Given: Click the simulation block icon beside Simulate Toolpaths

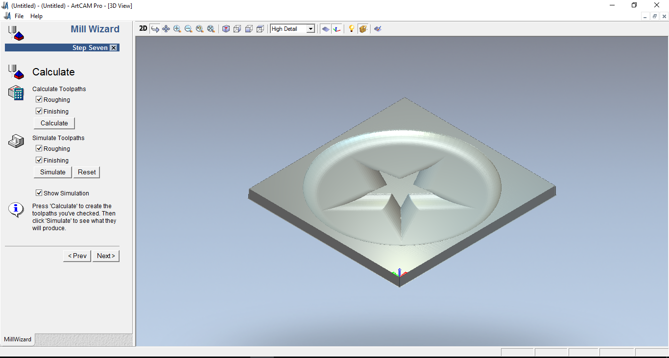Looking at the screenshot, I should click(x=16, y=141).
